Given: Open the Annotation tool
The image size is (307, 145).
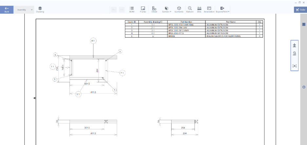Looking at the screenshot, I should (209, 9).
